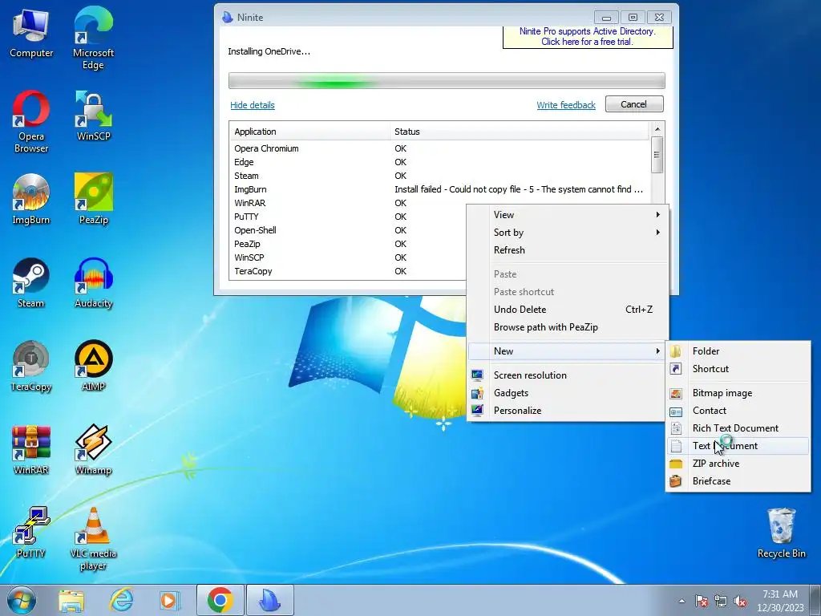Open the New submenu entry

pos(568,351)
